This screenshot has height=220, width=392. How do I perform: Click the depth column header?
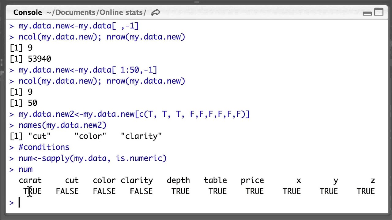click(x=178, y=181)
